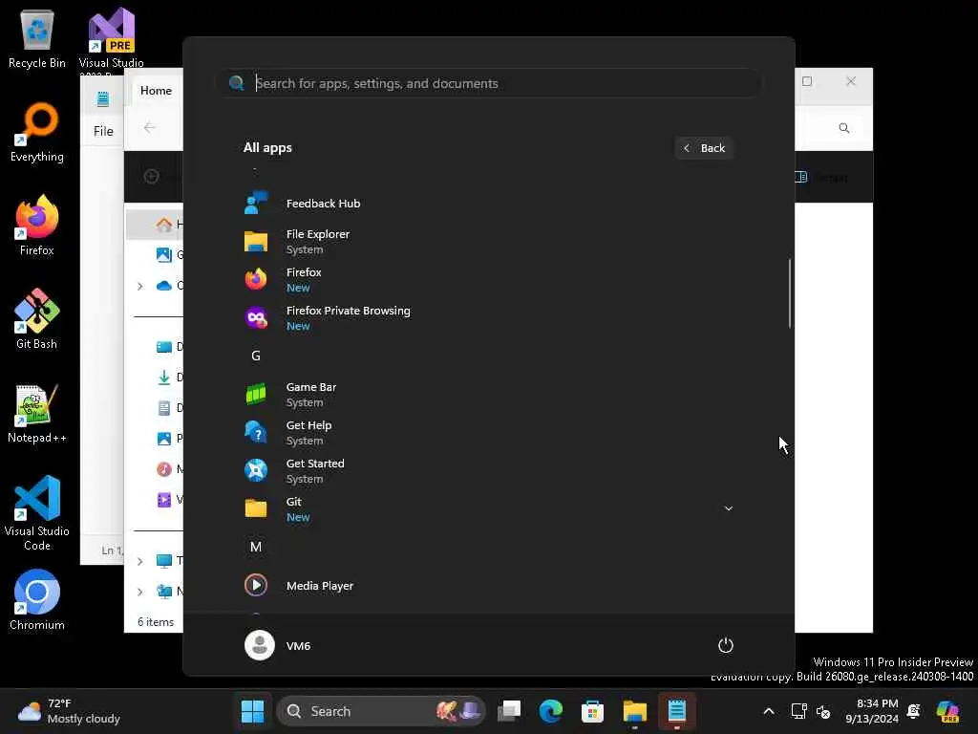This screenshot has width=978, height=734.
Task: Expand the Git folder chevron
Action: (728, 508)
